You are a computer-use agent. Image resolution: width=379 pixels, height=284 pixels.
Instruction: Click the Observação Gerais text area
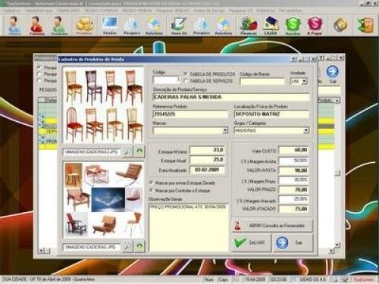(x=189, y=228)
